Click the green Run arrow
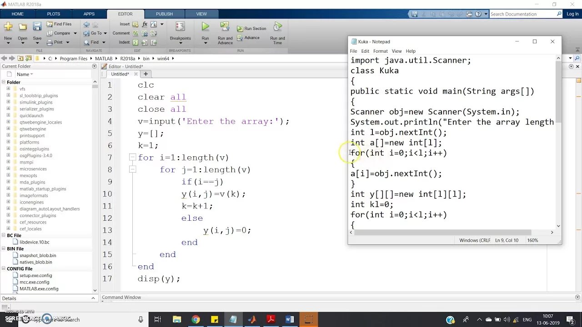 [206, 27]
